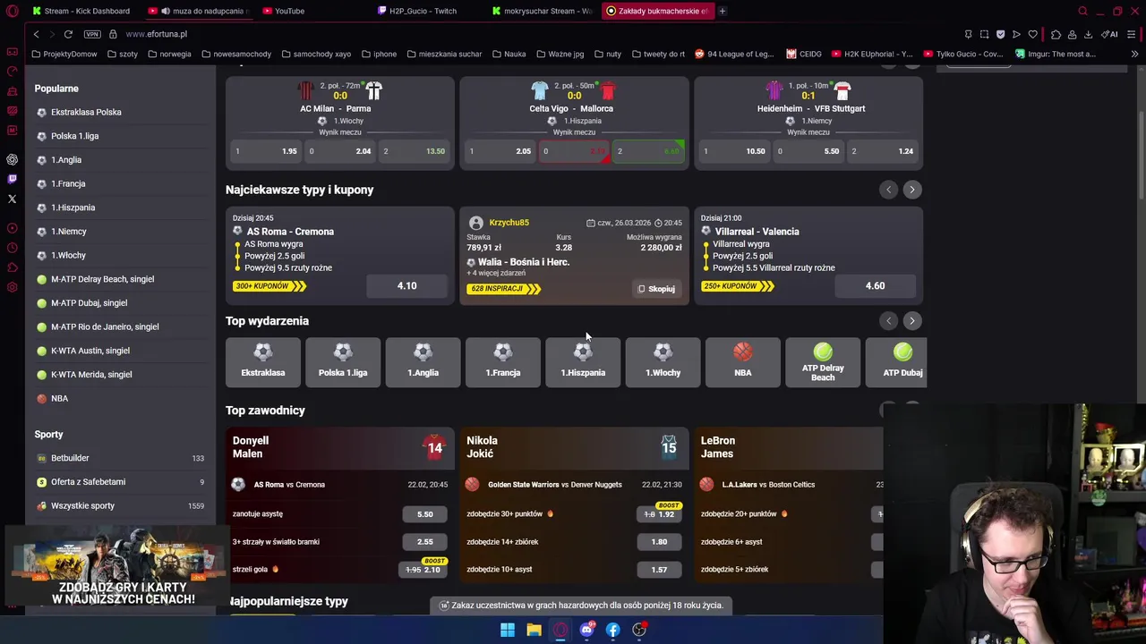The width and height of the screenshot is (1146, 644).
Task: Select Polska 1.liga tile in Top wydarzenia
Action: (x=343, y=361)
